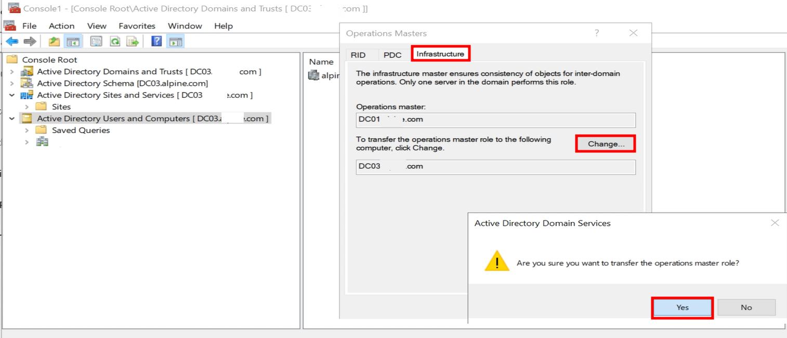The image size is (787, 338).
Task: Click Operations Masters help question mark
Action: (x=597, y=33)
